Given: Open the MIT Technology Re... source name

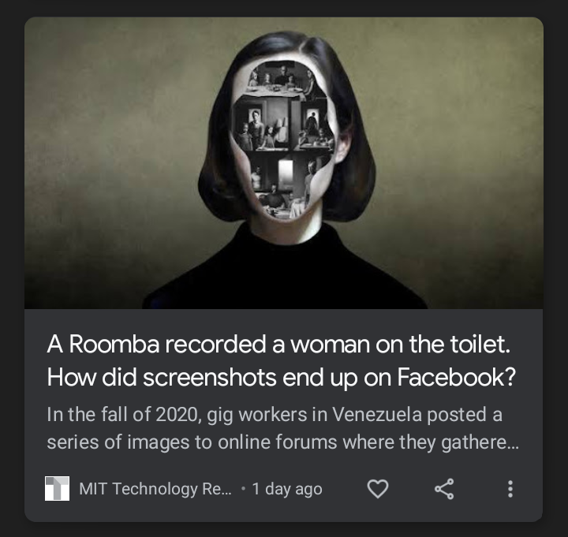Looking at the screenshot, I should coord(155,488).
